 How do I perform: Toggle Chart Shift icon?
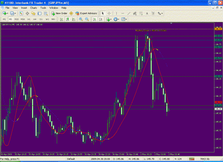101,19
